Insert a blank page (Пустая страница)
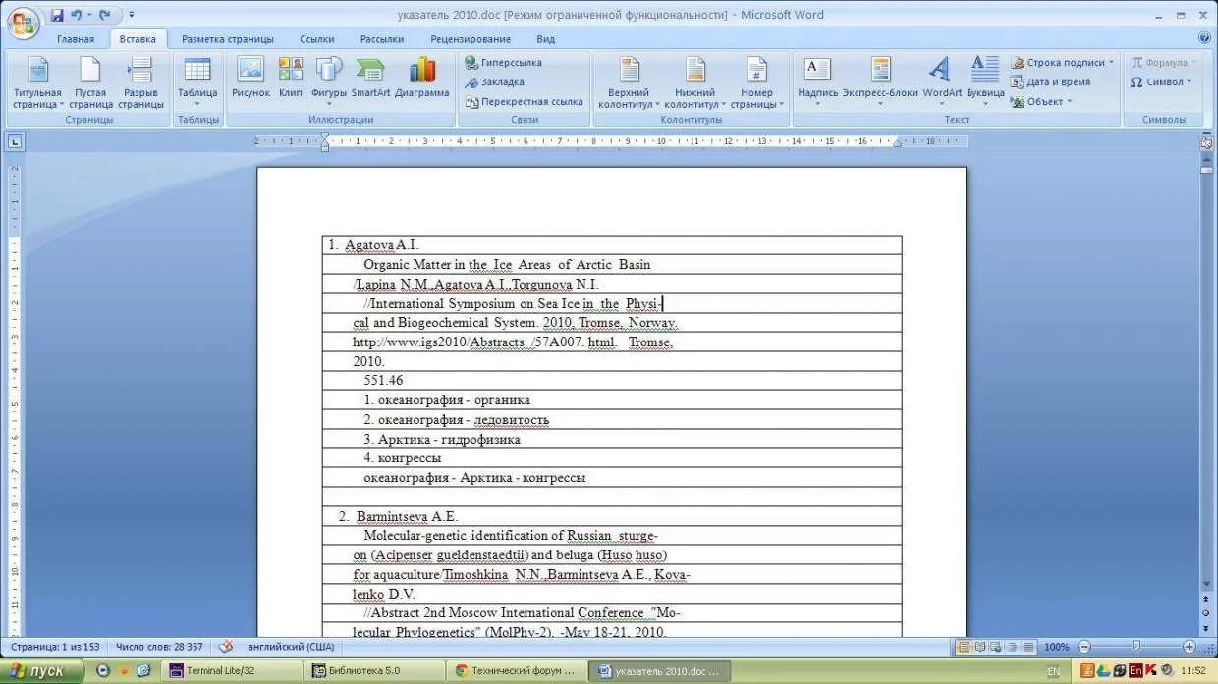Viewport: 1218px width, 684px height. pyautogui.click(x=90, y=82)
